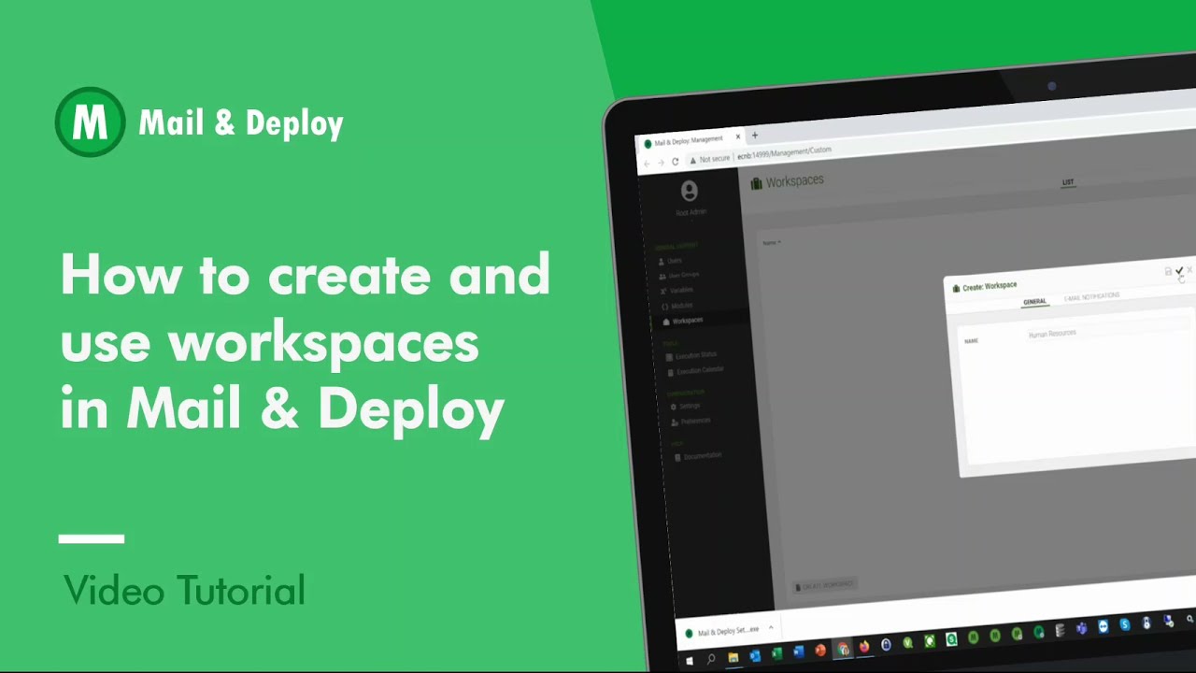Open the Windows Start menu
Screen dimensions: 1196x673
point(690,660)
